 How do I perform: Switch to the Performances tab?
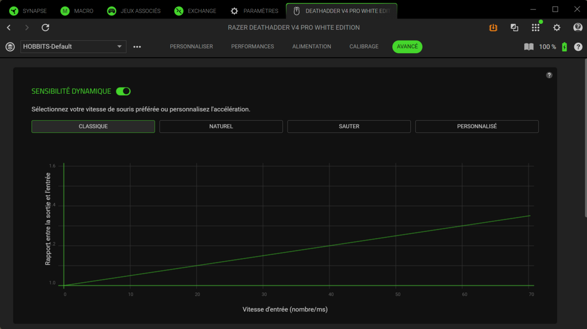pos(252,47)
